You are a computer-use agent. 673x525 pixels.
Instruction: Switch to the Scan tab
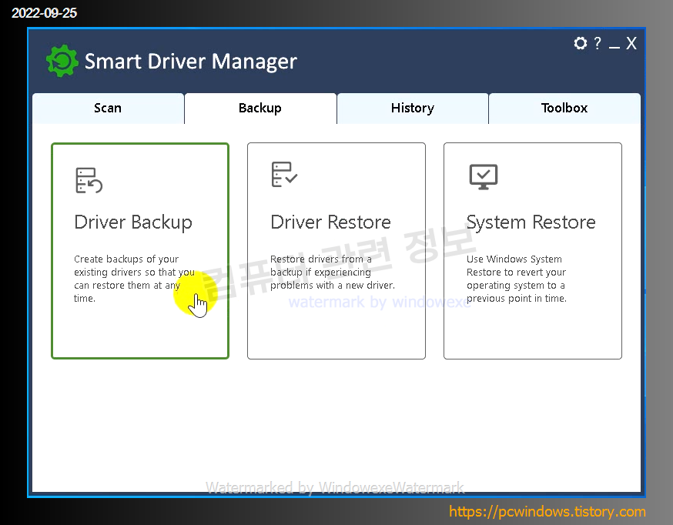pyautogui.click(x=108, y=108)
